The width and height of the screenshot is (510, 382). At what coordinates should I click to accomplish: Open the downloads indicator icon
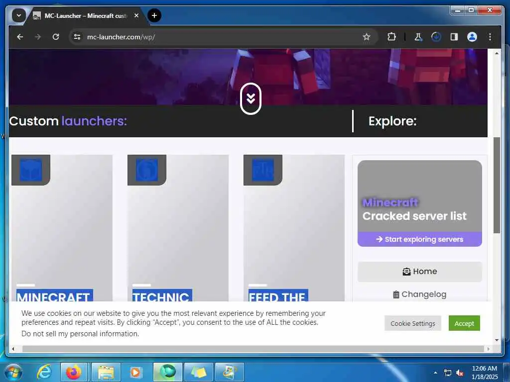(x=436, y=37)
